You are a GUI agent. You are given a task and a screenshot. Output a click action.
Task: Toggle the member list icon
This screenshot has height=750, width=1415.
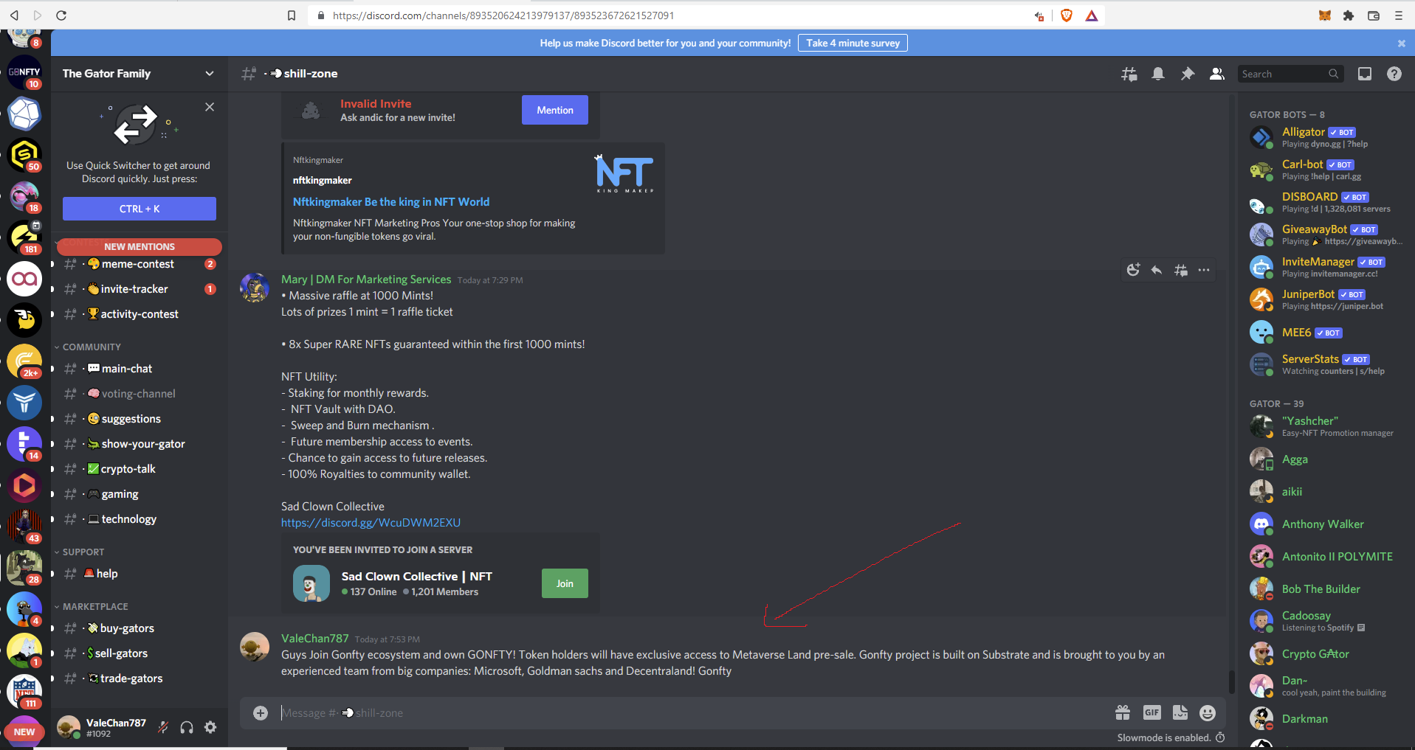pos(1217,74)
